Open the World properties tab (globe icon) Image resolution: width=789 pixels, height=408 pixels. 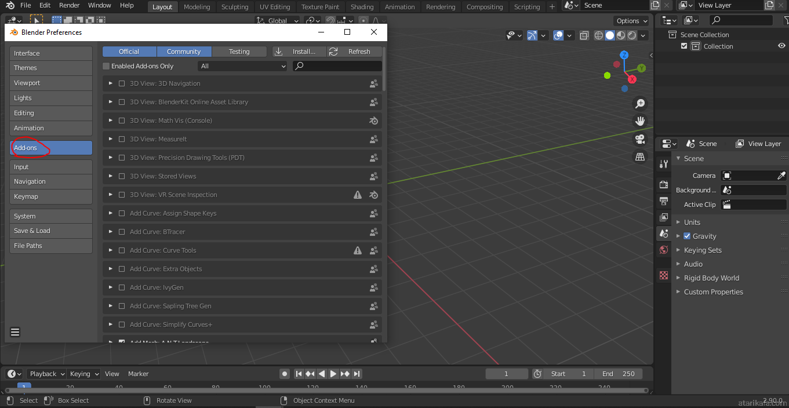pos(664,250)
